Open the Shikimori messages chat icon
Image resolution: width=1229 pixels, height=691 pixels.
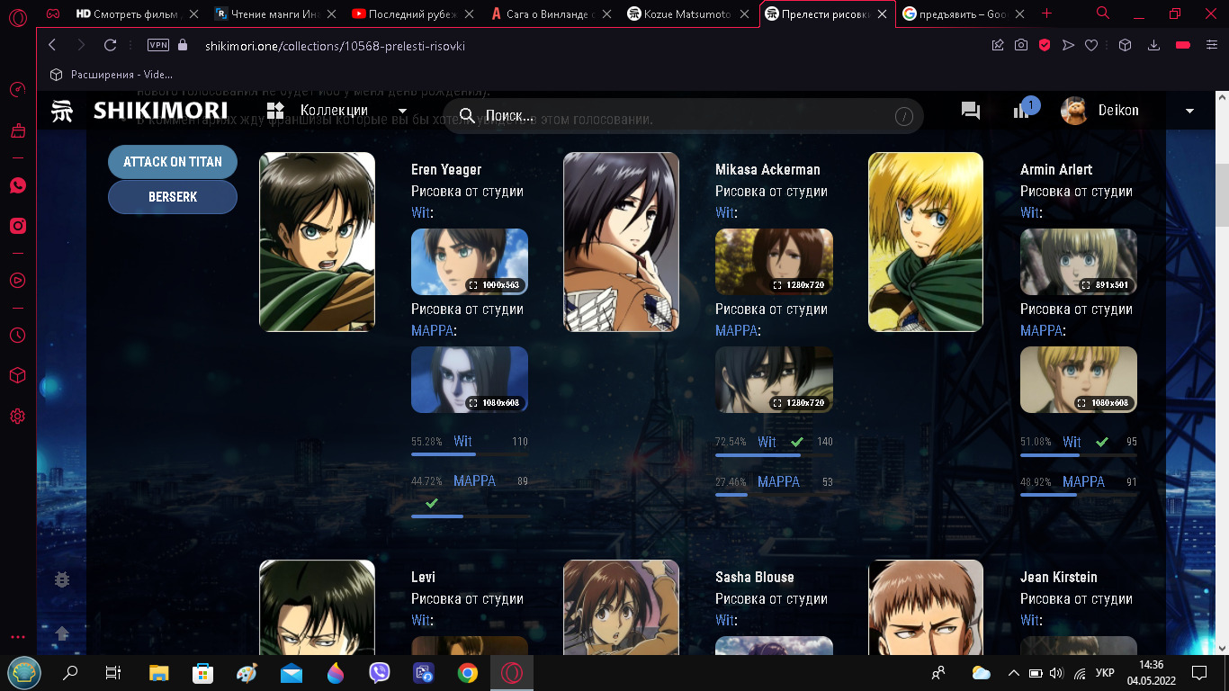(970, 111)
